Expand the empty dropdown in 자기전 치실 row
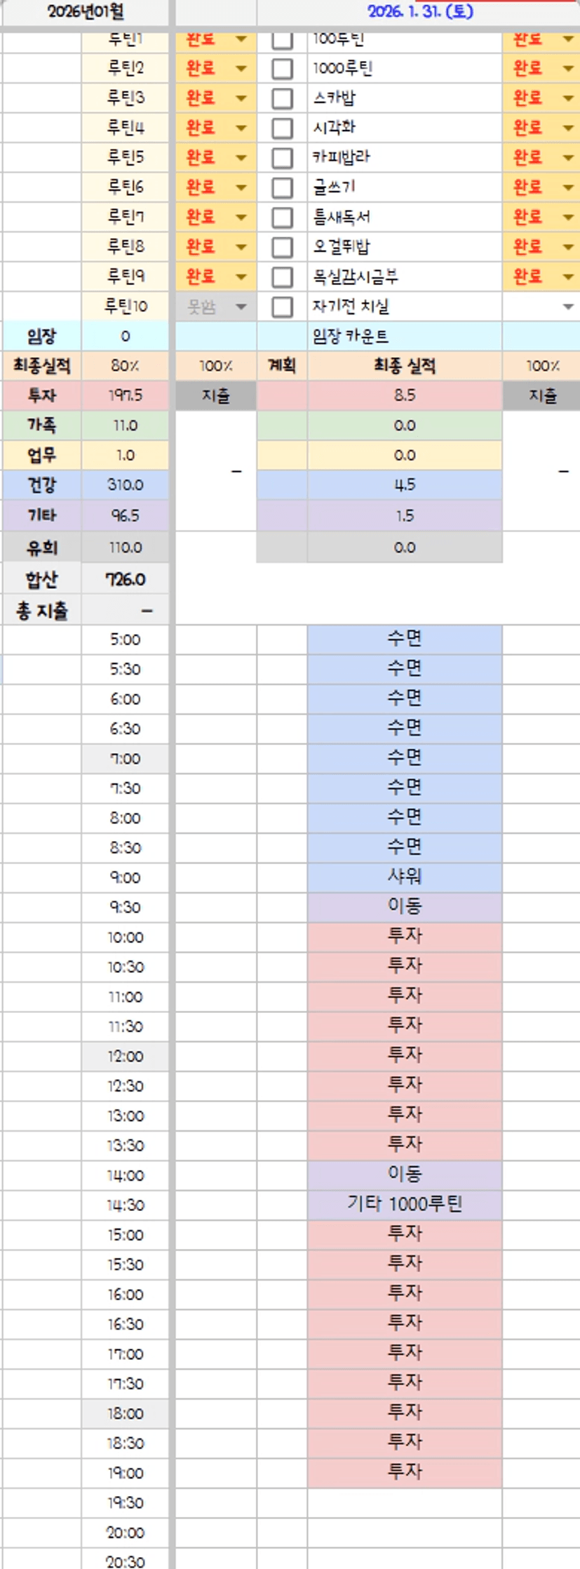Screen dimensions: 580x1569 (x=568, y=307)
